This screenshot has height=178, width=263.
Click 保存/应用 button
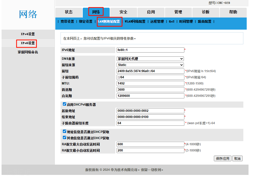(223, 159)
